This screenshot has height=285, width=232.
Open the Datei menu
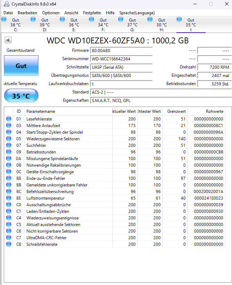(x=8, y=13)
